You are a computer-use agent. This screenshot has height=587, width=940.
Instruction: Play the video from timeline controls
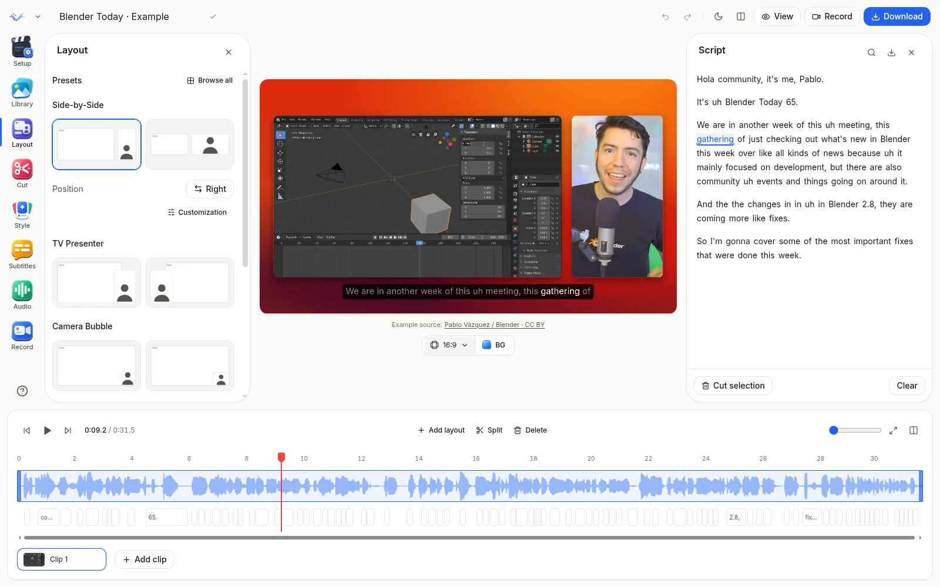click(48, 430)
